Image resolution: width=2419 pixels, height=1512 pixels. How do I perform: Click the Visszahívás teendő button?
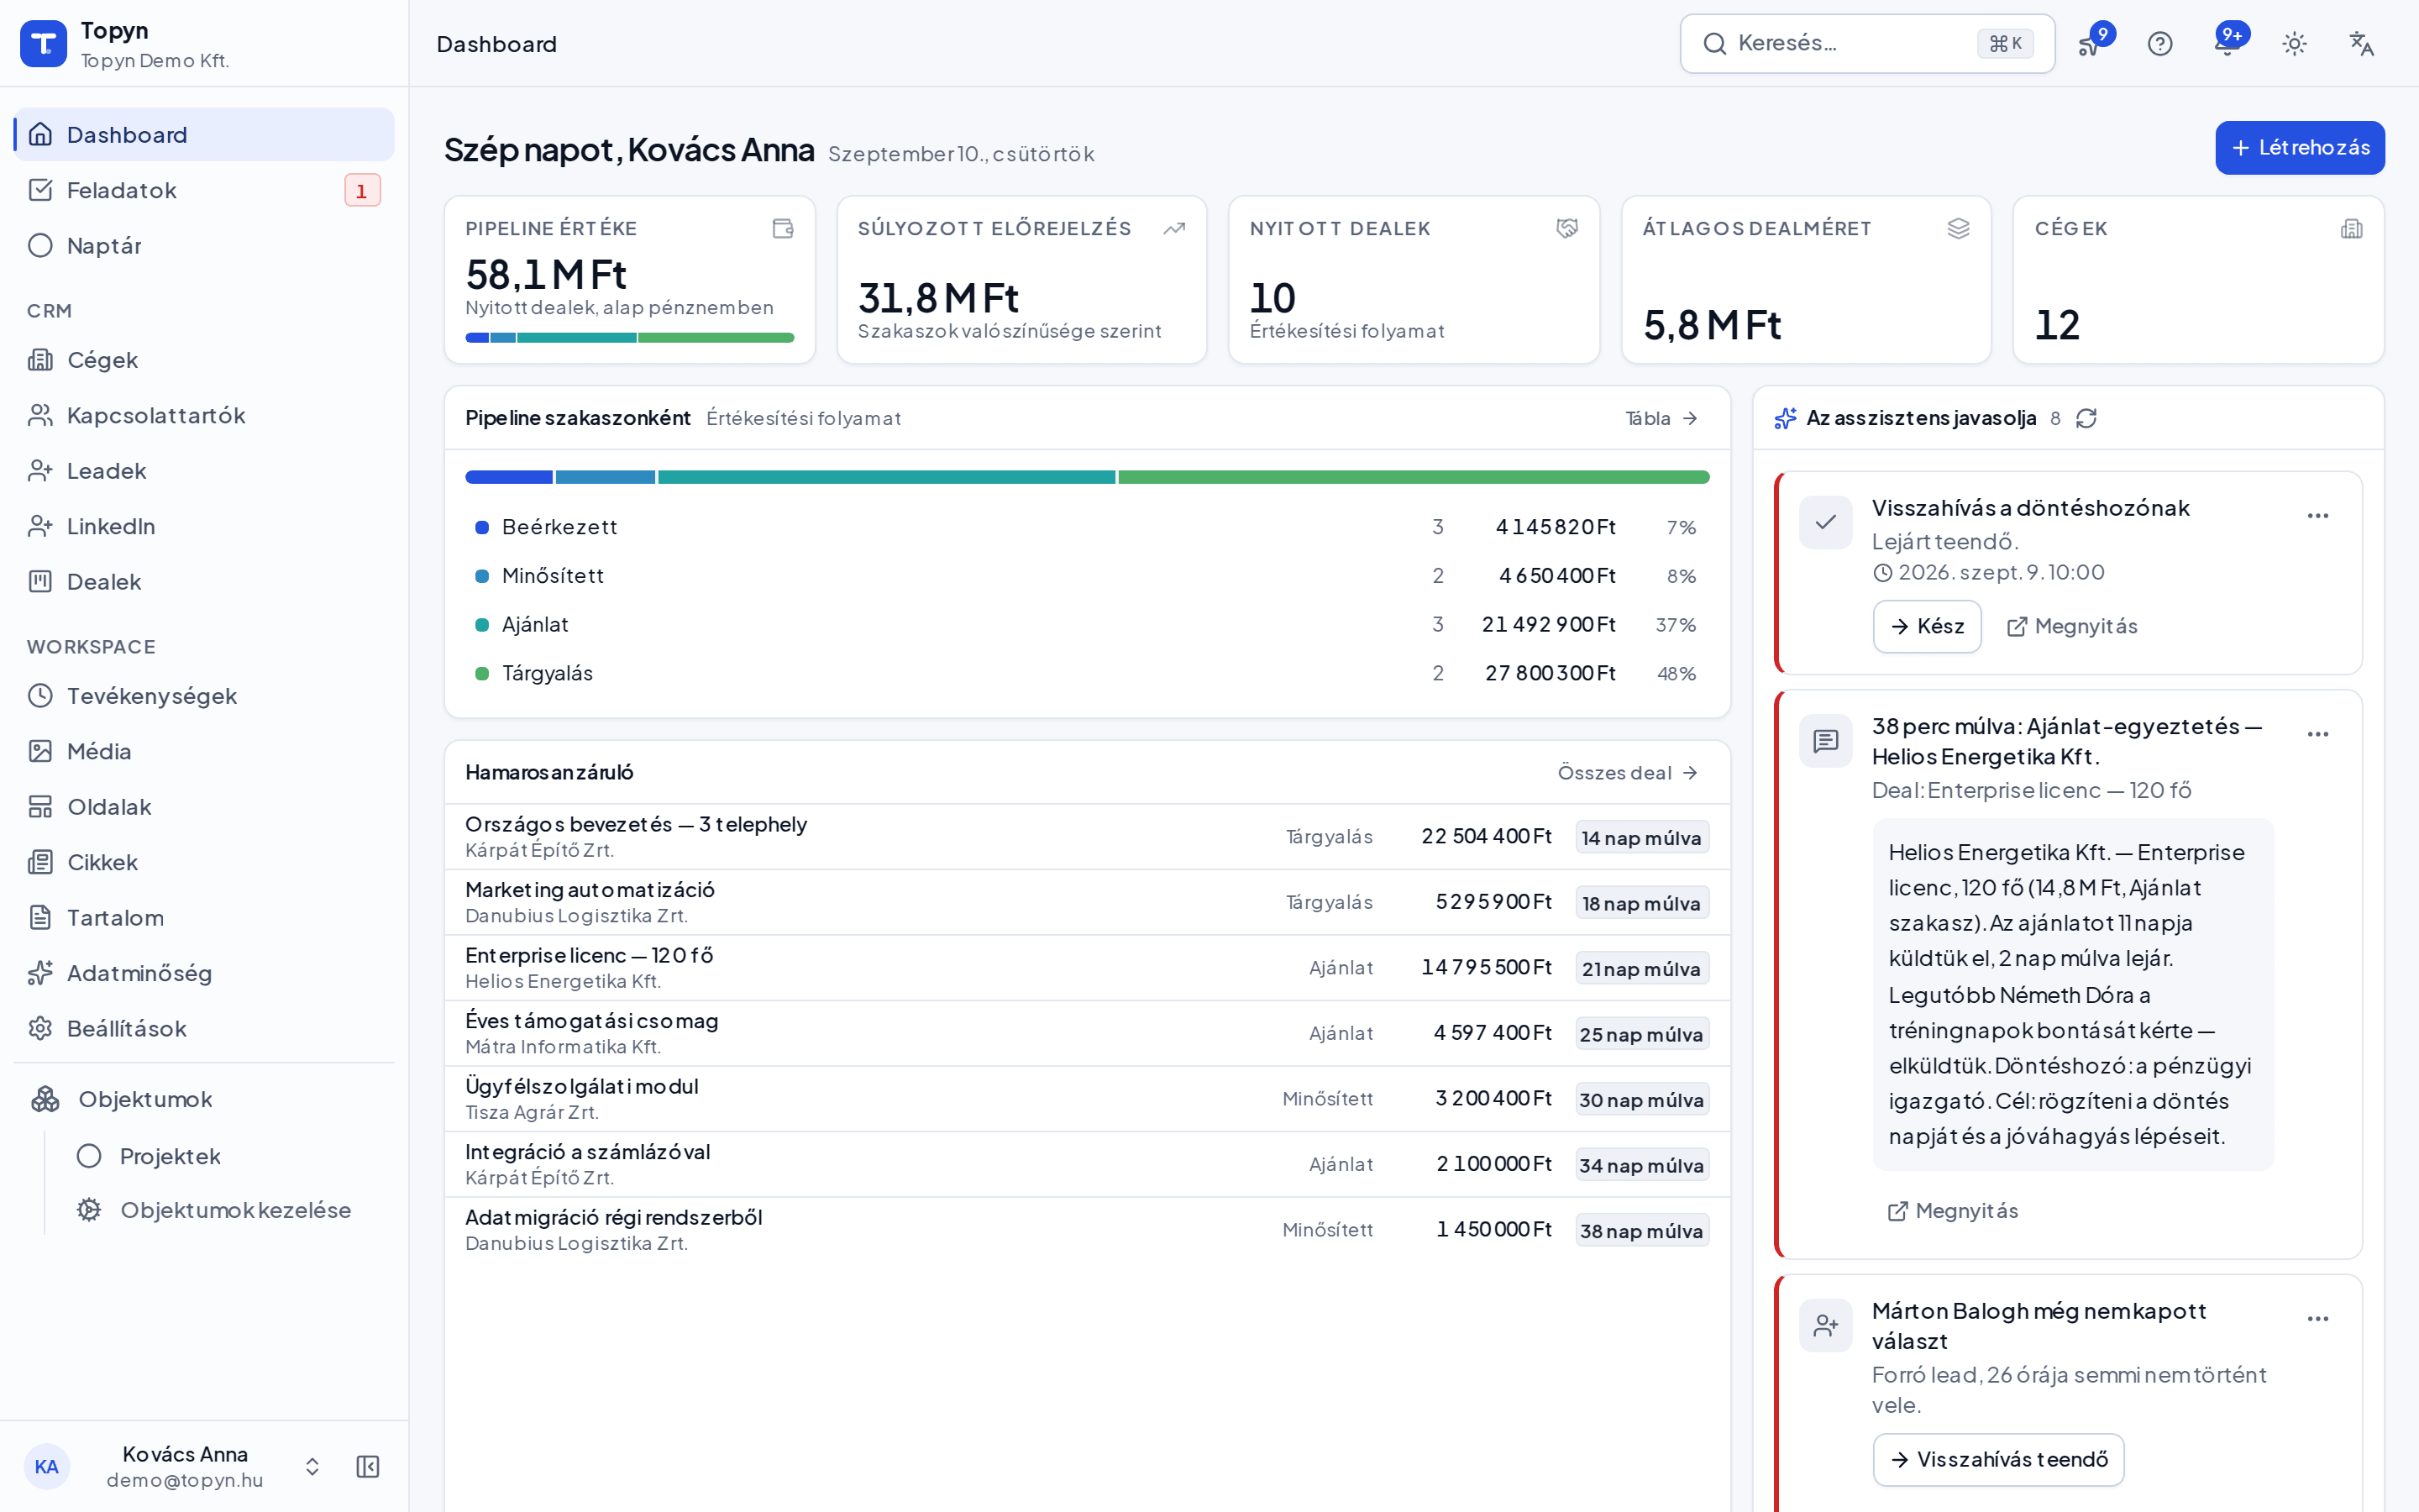[x=1998, y=1460]
